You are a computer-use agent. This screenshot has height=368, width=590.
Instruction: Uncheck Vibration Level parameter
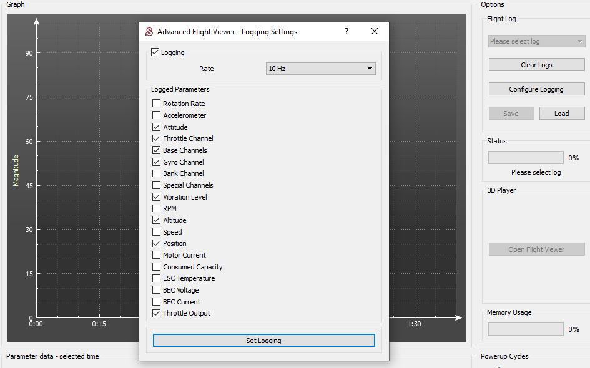[157, 197]
